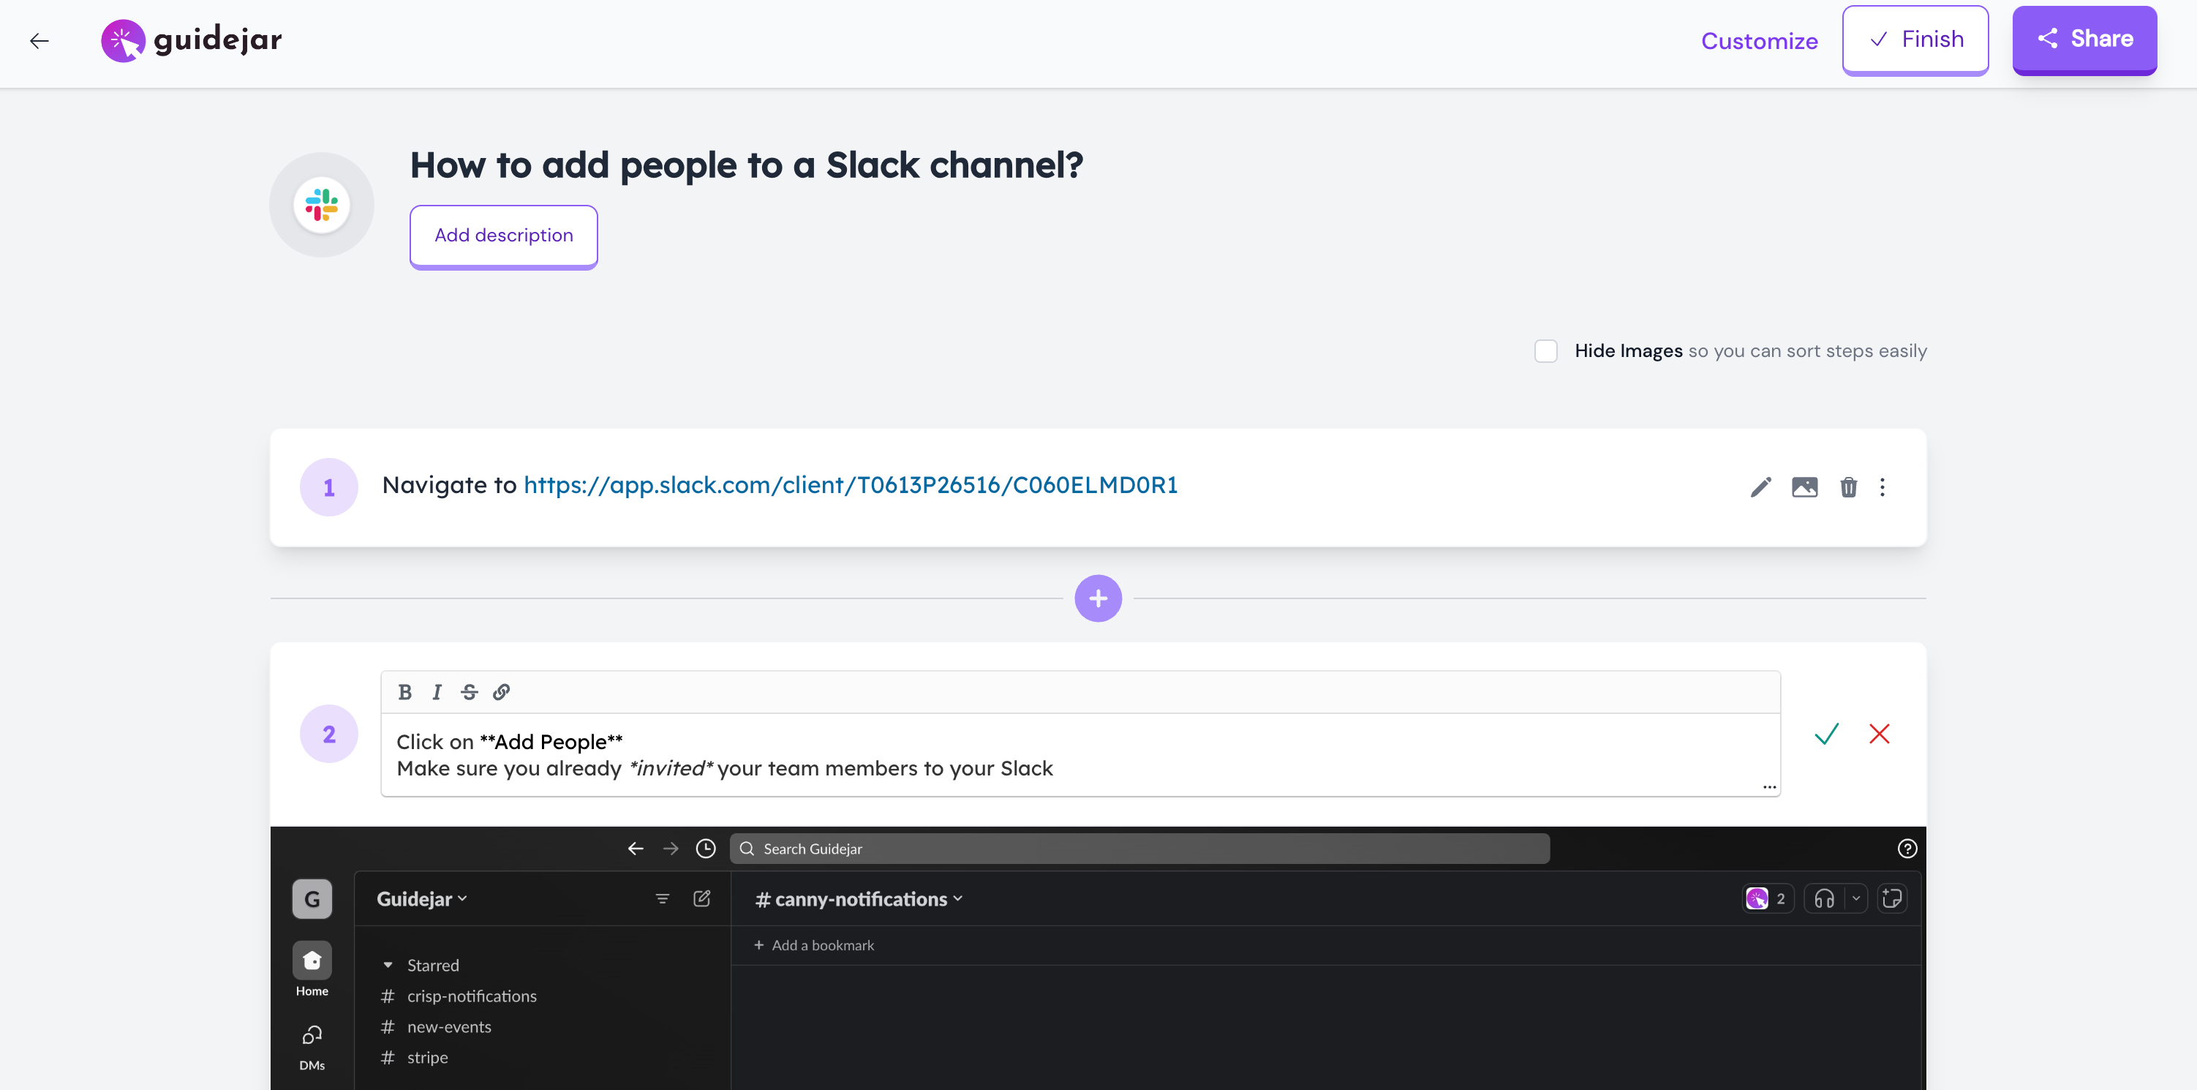Open the new-events channel

coord(436,1027)
